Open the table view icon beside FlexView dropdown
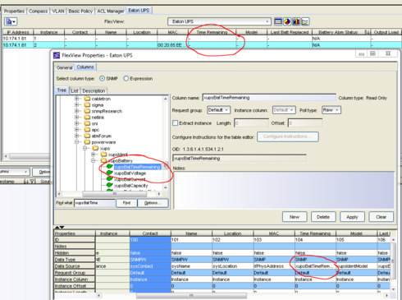Image resolution: width=402 pixels, height=300 pixels. 278,21
